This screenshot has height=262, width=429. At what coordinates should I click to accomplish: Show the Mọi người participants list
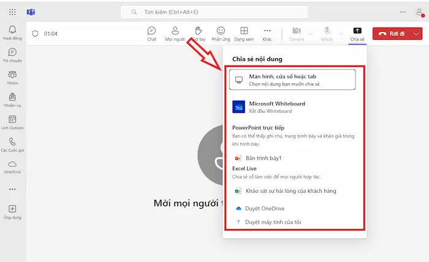point(175,33)
